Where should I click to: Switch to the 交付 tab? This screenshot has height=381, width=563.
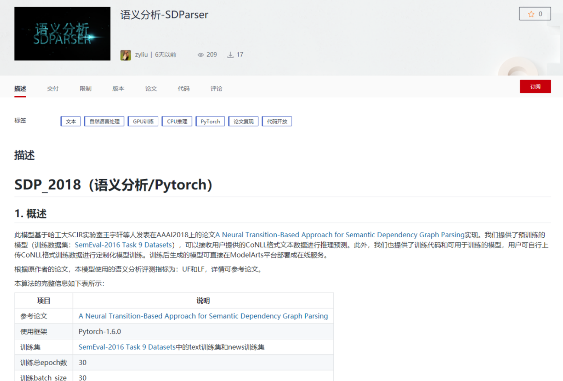53,89
